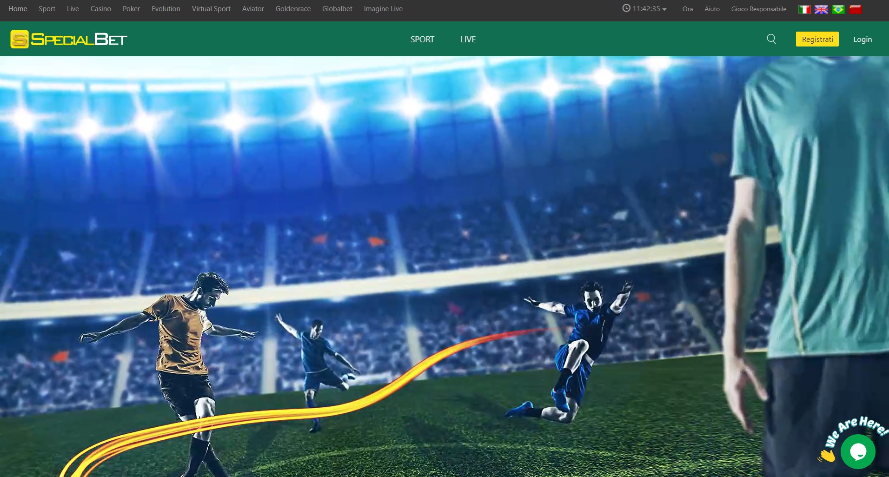Open the Goldenrace section
Image resolution: width=889 pixels, height=477 pixels.
click(293, 9)
